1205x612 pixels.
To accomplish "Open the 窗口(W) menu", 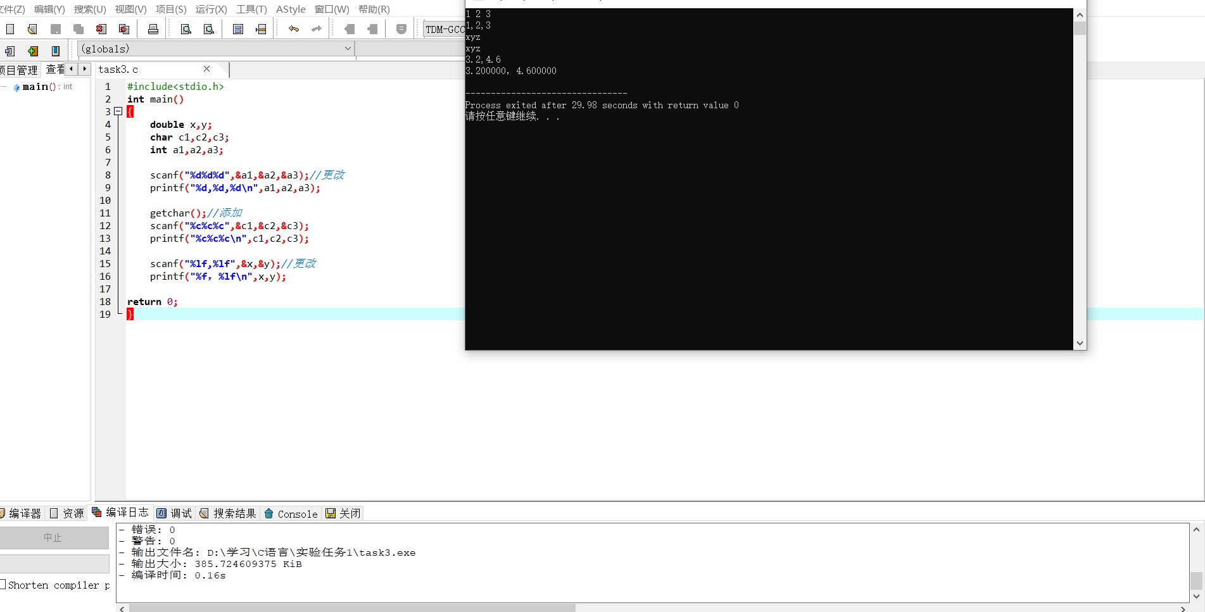I will click(x=332, y=9).
